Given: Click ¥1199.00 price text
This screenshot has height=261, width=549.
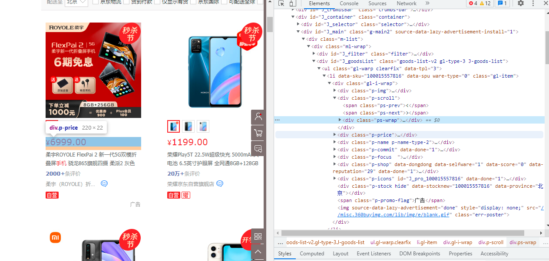Looking at the screenshot, I should pyautogui.click(x=187, y=142).
